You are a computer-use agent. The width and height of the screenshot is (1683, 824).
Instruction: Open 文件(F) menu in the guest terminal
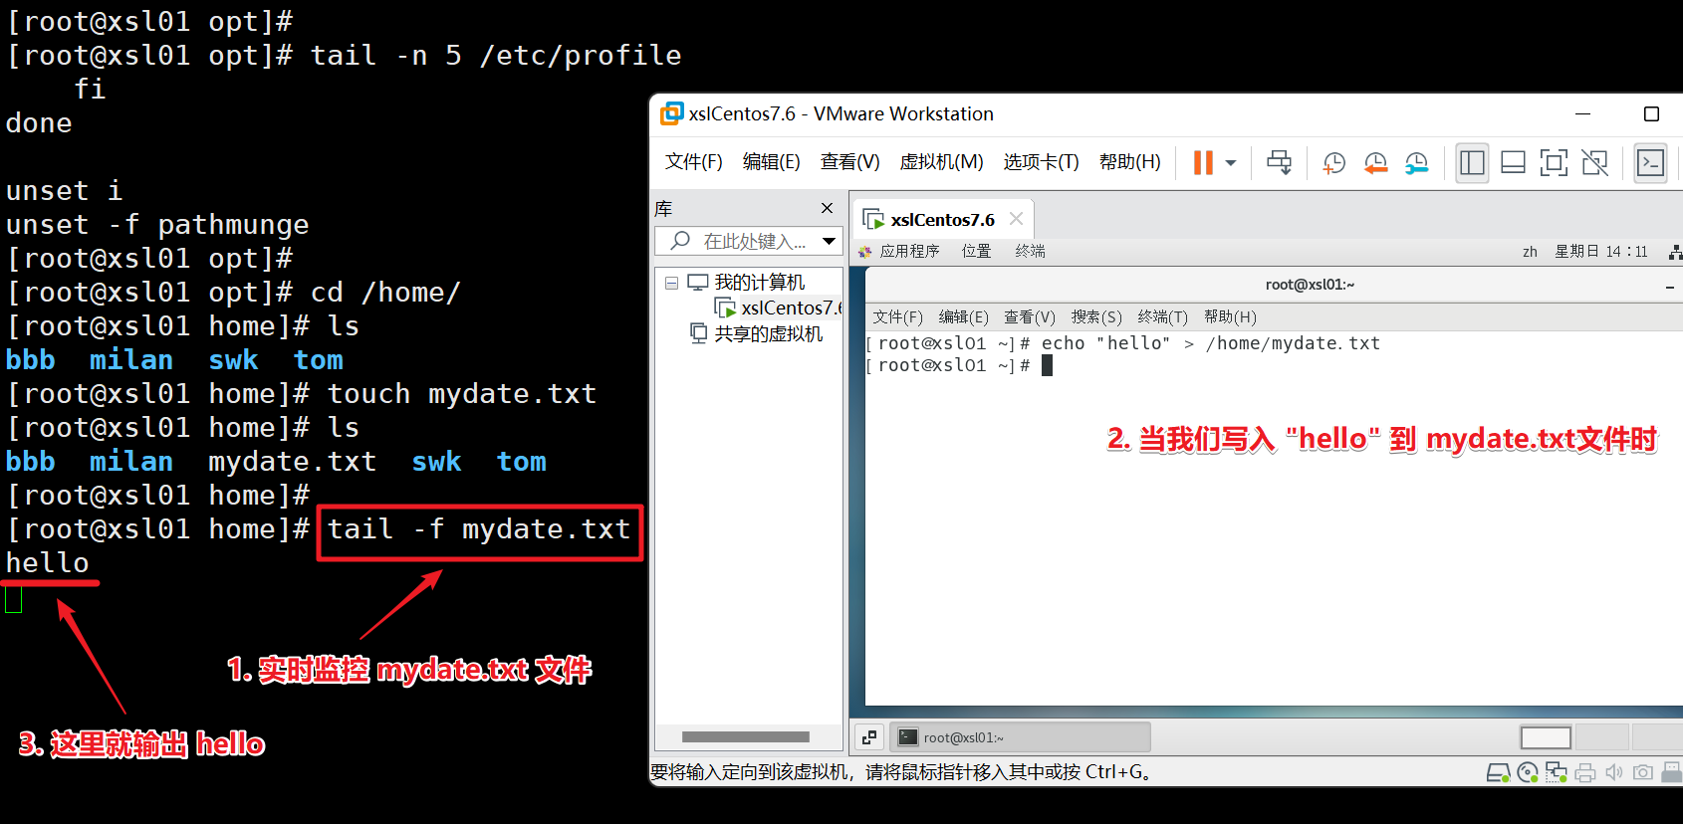click(898, 317)
